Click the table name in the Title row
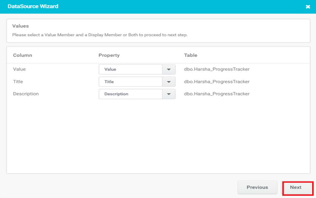This screenshot has width=316, height=198. [217, 82]
